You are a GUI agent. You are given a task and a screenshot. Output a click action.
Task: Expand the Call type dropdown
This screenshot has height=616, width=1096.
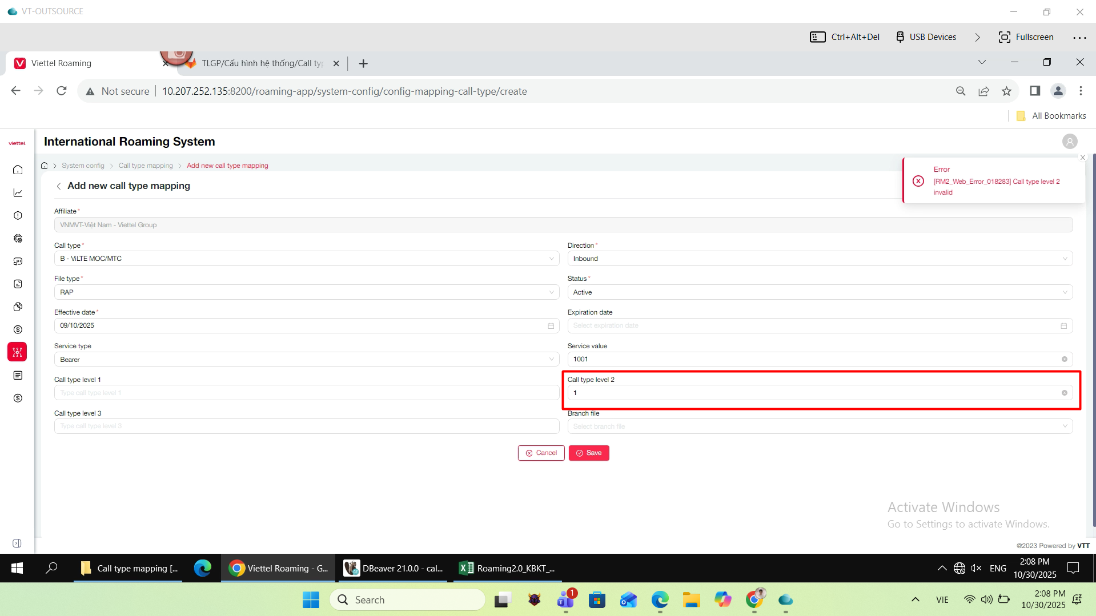click(306, 259)
